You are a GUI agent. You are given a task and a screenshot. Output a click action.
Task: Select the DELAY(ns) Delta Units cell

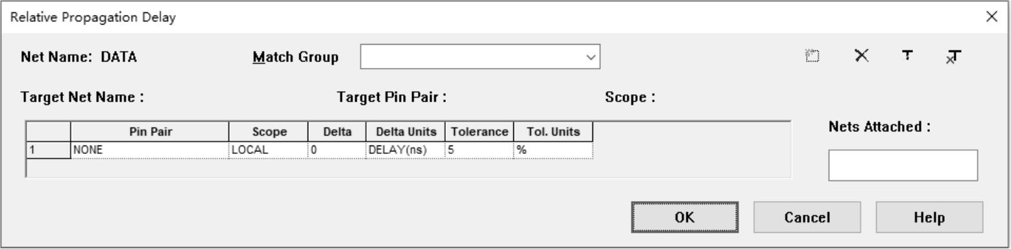404,149
